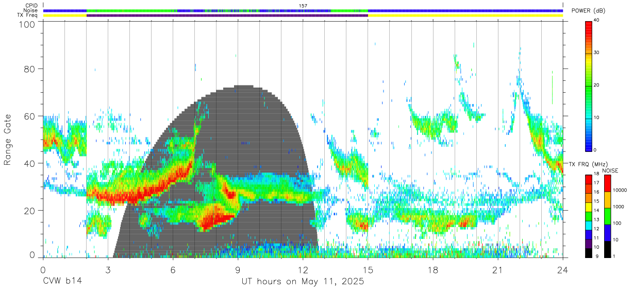Click the 'TX FRQ (MHz)' legend title

click(588, 164)
